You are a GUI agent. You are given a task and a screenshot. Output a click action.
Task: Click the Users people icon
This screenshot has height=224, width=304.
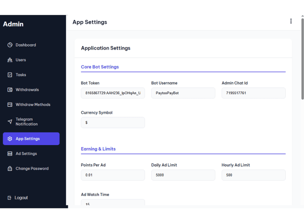coord(10,60)
